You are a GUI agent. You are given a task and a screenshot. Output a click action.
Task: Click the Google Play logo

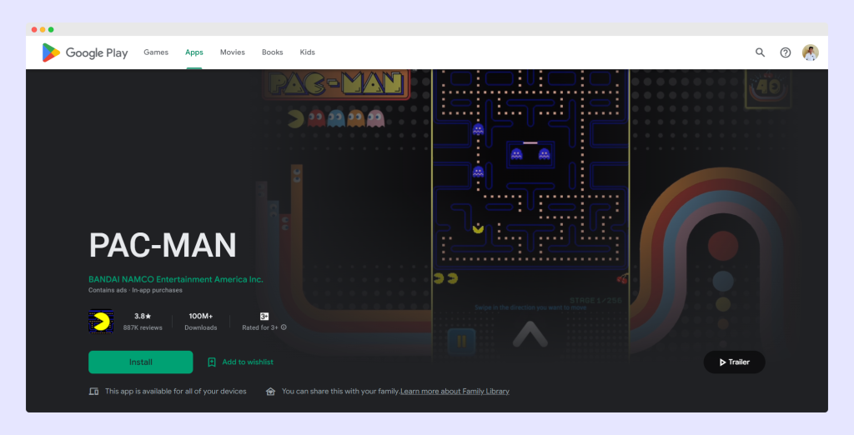coord(85,52)
